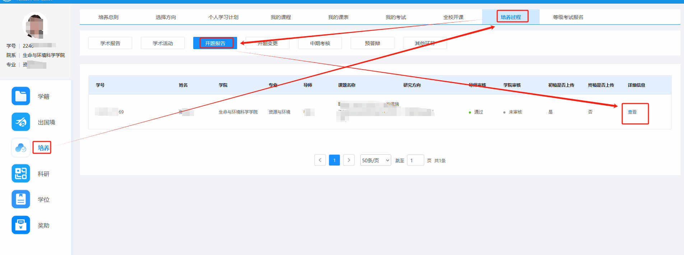Open the 科研 QR-style icon
The image size is (684, 255).
pyautogui.click(x=21, y=174)
